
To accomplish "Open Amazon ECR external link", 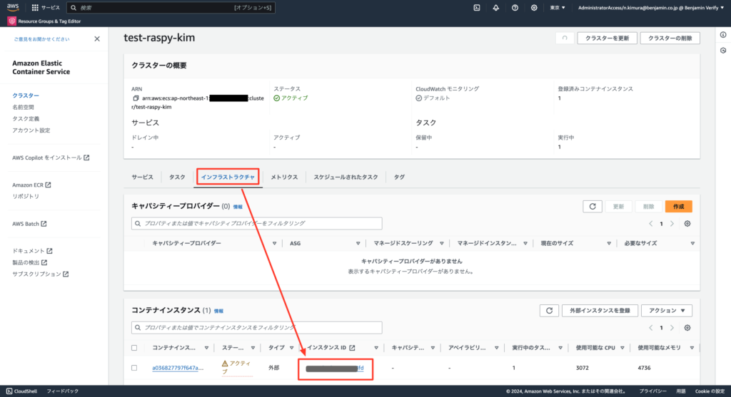I will (x=31, y=185).
